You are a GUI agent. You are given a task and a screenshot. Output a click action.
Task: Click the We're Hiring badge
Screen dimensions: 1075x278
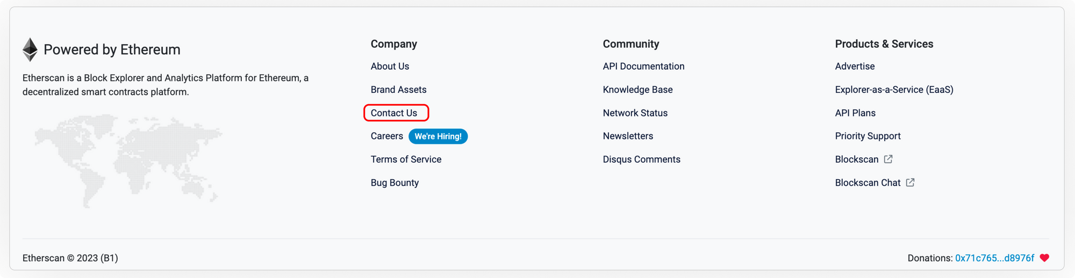click(438, 136)
